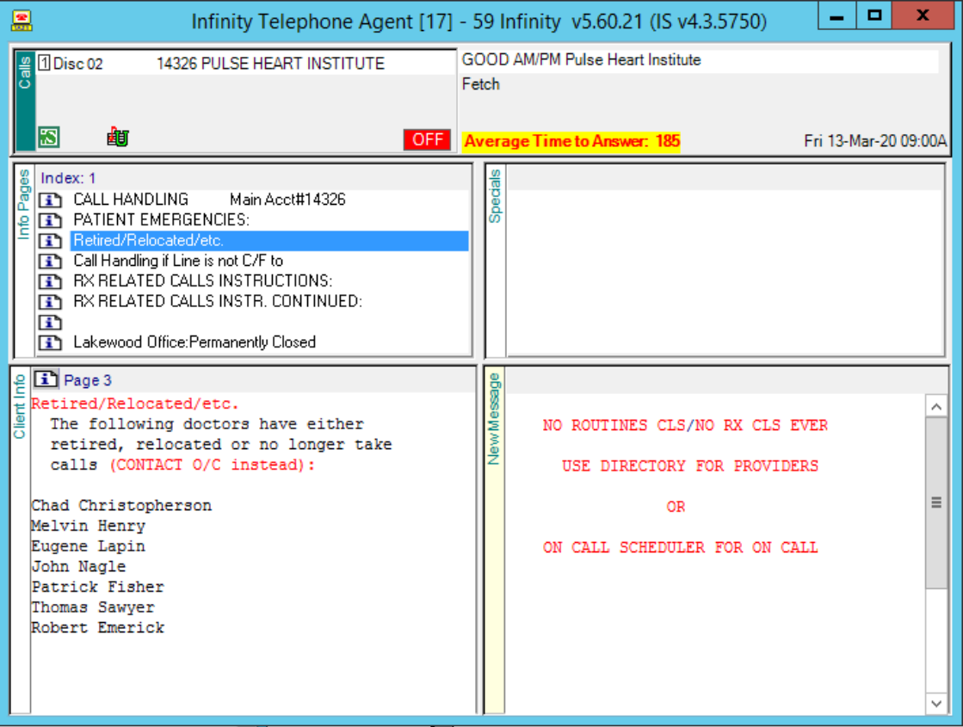The width and height of the screenshot is (963, 727).
Task: Minimize the Infinity Telephone Agent window
Action: click(x=837, y=16)
